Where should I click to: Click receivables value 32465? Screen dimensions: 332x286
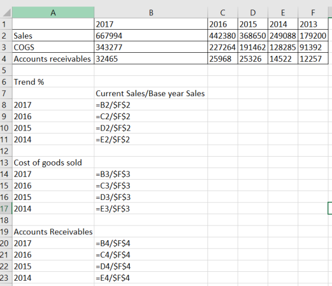click(x=151, y=59)
